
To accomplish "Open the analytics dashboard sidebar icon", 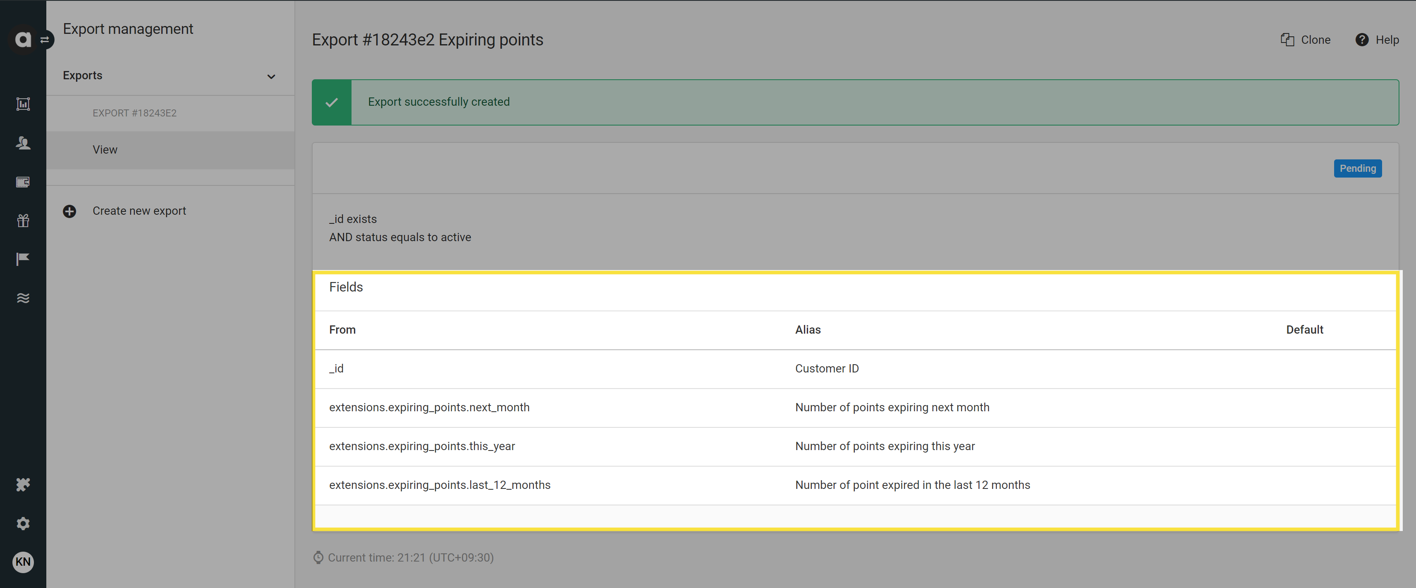I will [22, 104].
